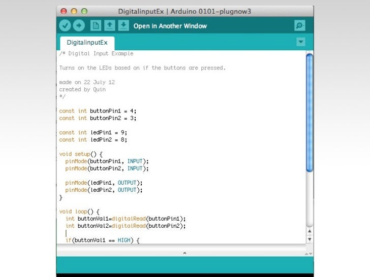
Task: Click the line 'const int ledPin2 = 8;'
Action: point(93,140)
